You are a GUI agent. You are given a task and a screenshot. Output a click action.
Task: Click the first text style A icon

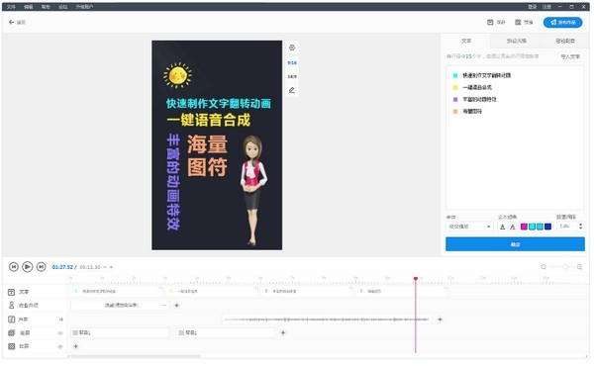(x=502, y=227)
